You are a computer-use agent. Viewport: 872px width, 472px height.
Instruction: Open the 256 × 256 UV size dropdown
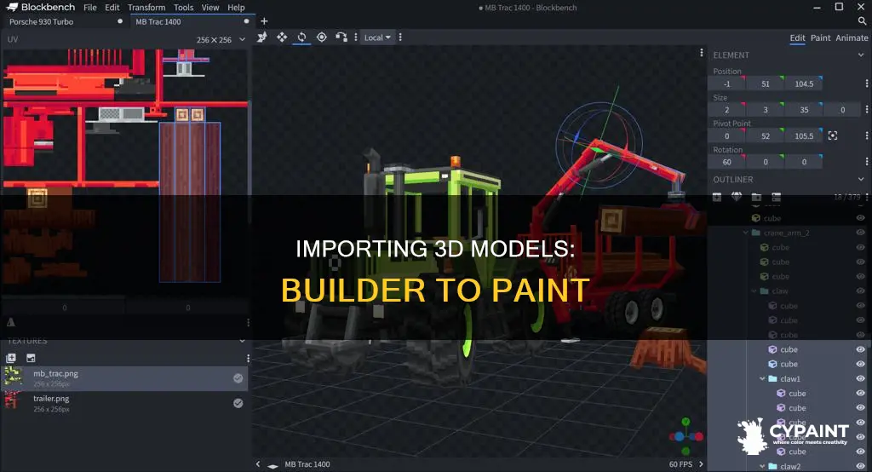[x=221, y=40]
